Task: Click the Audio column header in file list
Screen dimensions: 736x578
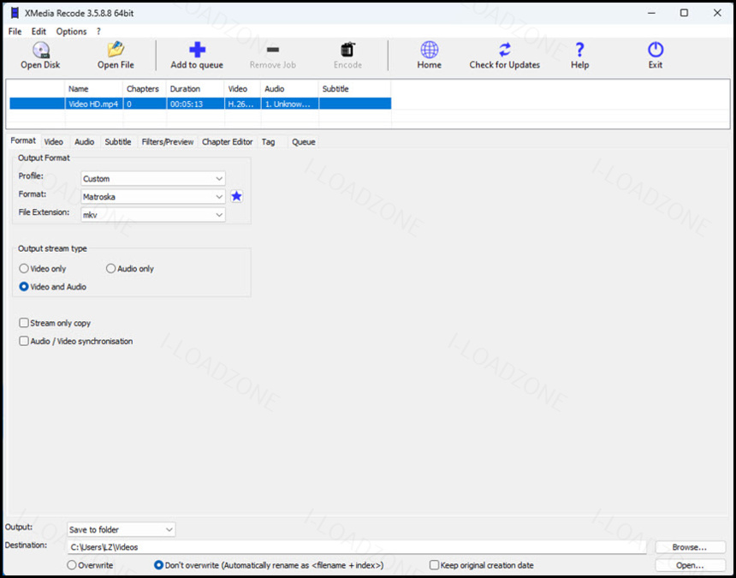Action: 289,89
